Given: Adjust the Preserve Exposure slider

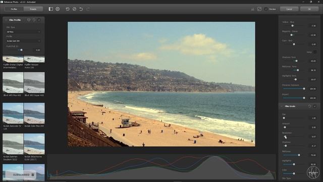Looking at the screenshot, I should coord(304,89).
